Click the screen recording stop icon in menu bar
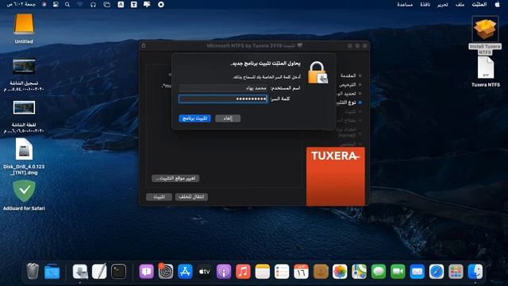Screen dimensions: 508x286 [x=160, y=5]
